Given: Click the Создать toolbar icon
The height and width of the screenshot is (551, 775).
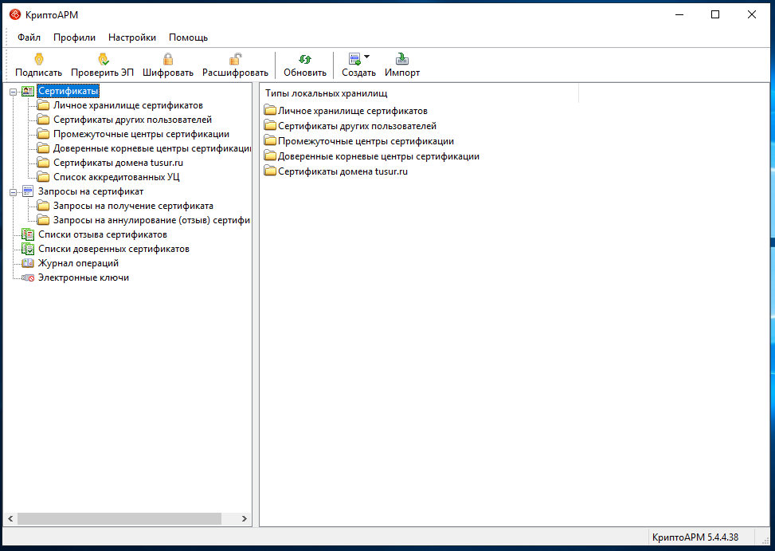Looking at the screenshot, I should (x=355, y=59).
